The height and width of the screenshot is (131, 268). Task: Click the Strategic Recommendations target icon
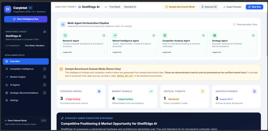(x=7, y=93)
